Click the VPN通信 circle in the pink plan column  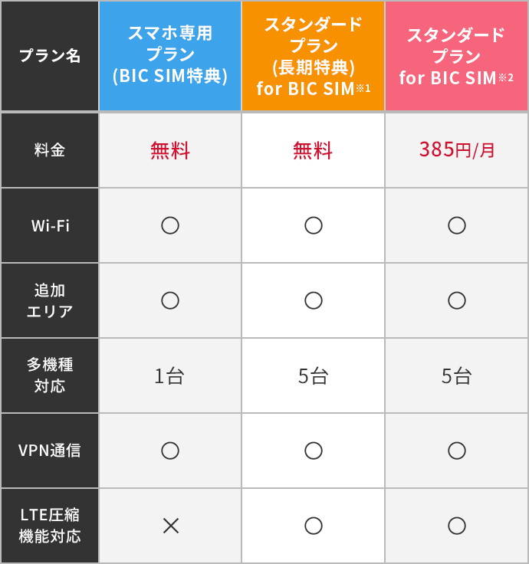[x=456, y=451]
